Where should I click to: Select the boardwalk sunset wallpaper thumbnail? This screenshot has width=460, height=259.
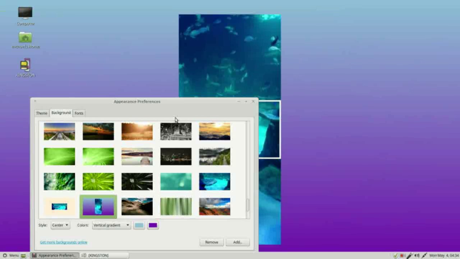coord(59,131)
